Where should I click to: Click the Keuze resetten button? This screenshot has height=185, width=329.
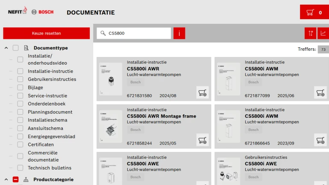point(47,33)
